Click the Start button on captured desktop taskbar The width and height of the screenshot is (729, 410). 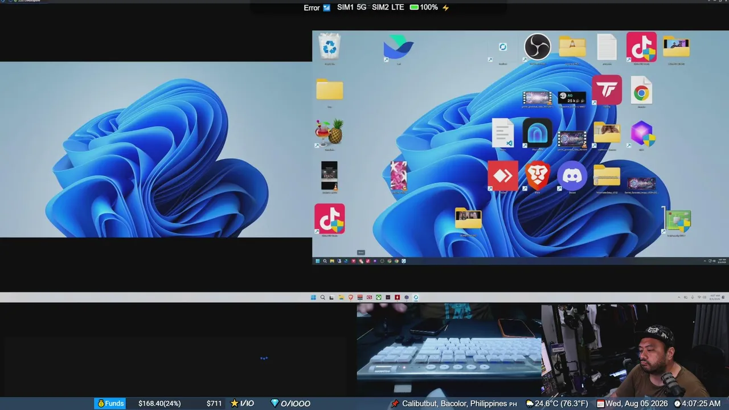318,261
